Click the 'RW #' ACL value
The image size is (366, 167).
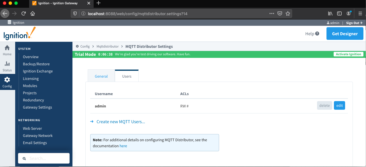pos(184,106)
